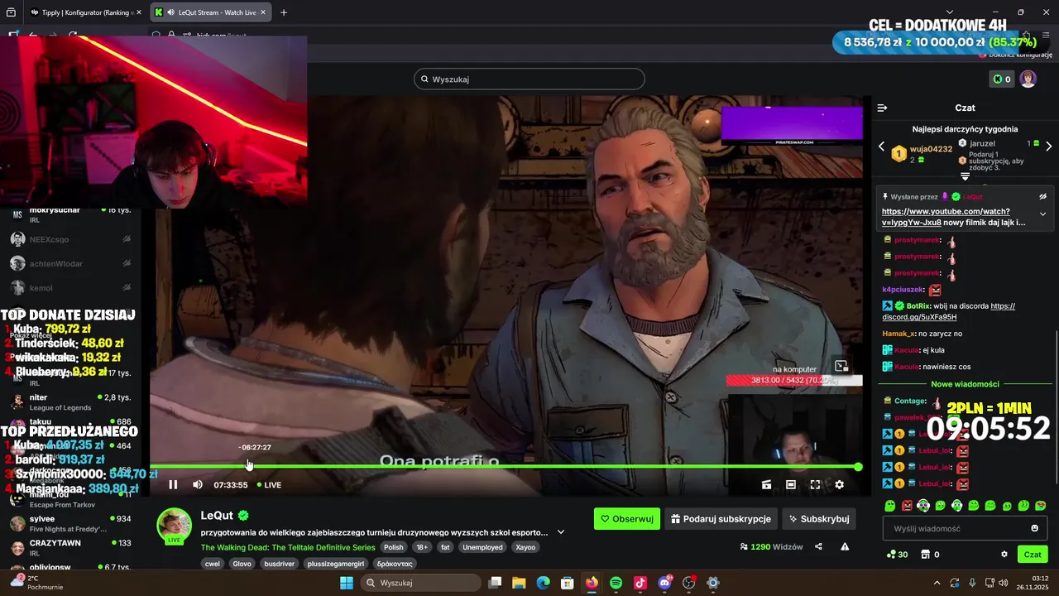Click the taskbar Wyszukaj search box
Image resolution: width=1059 pixels, height=596 pixels.
[420, 583]
